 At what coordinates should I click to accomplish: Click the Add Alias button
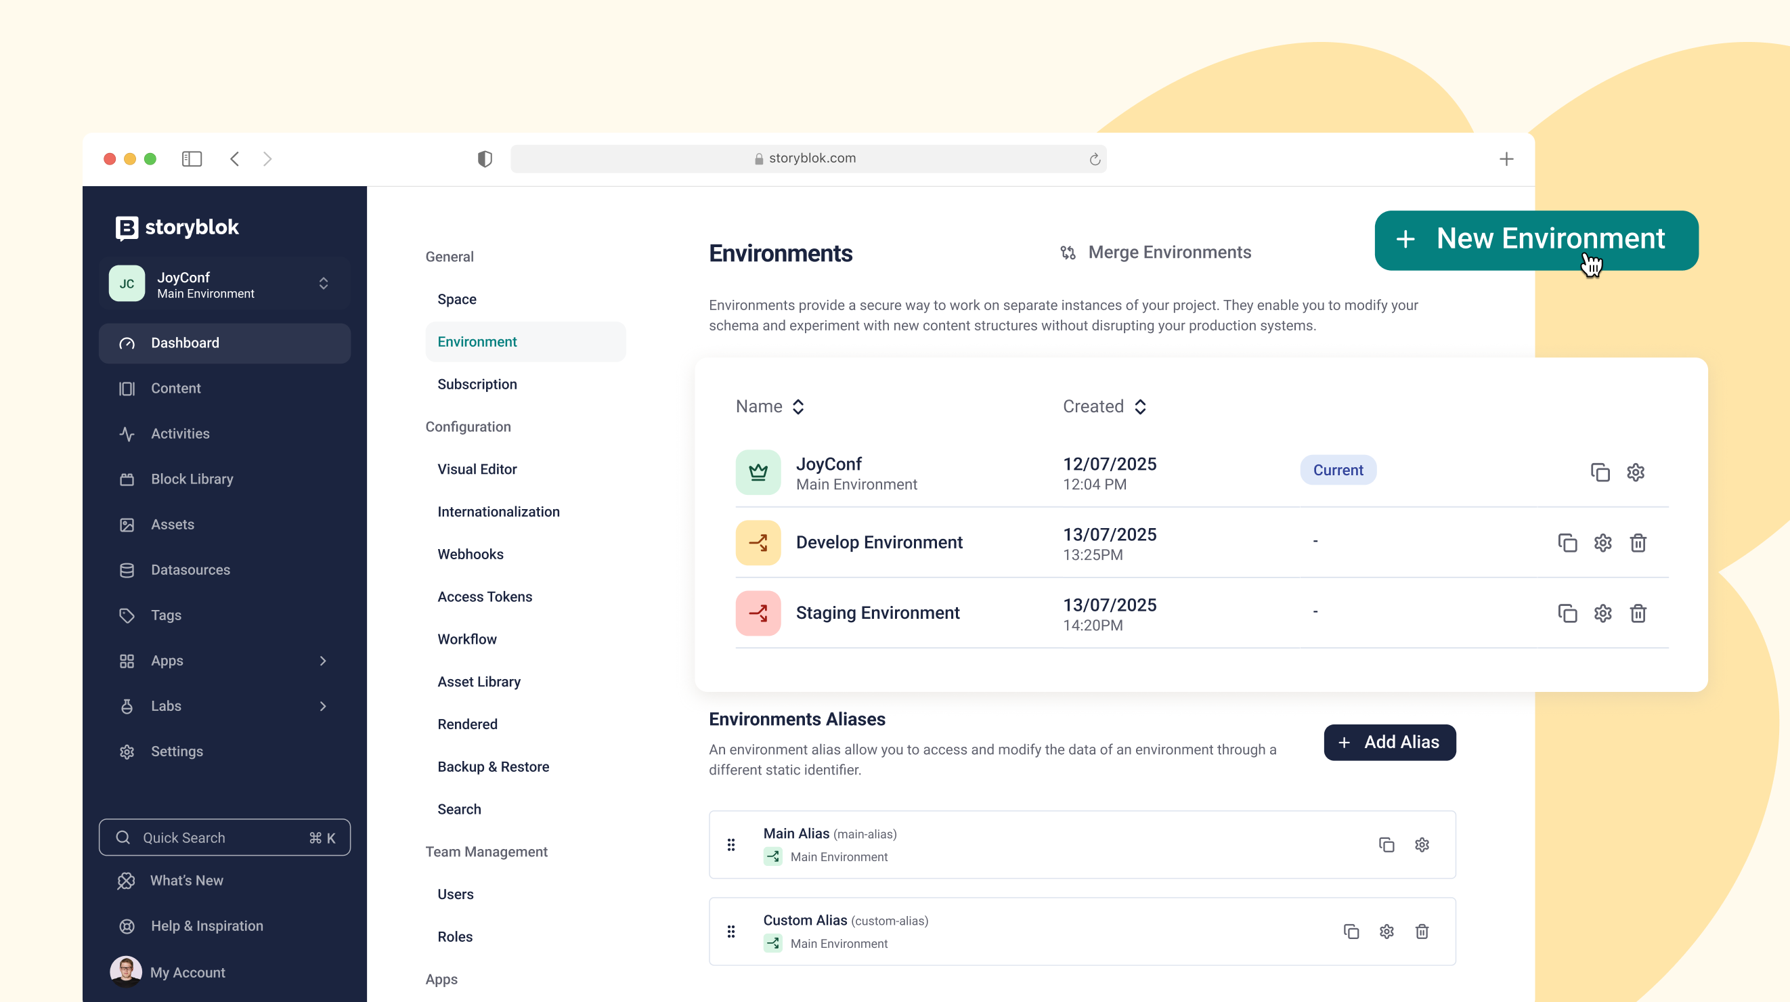coord(1389,742)
